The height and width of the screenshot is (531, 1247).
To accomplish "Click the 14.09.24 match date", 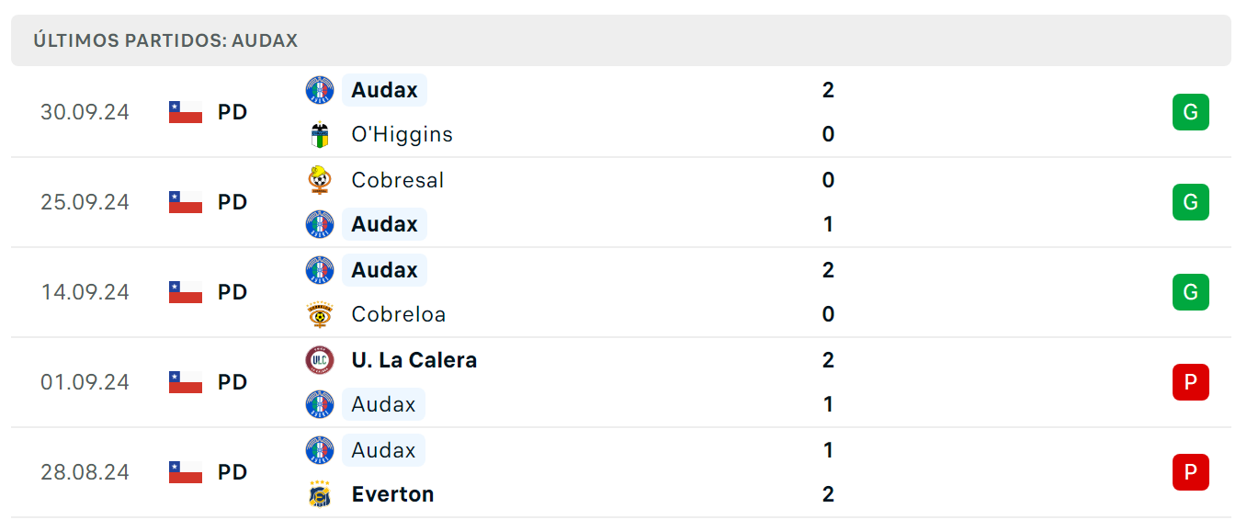I will pyautogui.click(x=85, y=292).
